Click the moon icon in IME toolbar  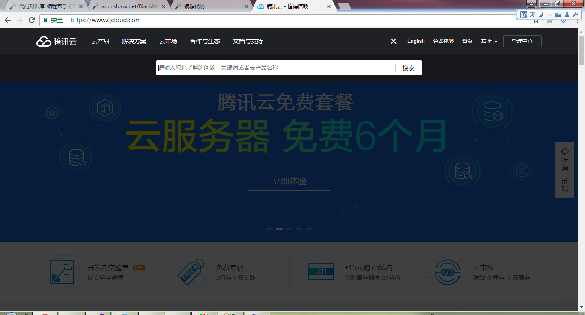pyautogui.click(x=541, y=15)
